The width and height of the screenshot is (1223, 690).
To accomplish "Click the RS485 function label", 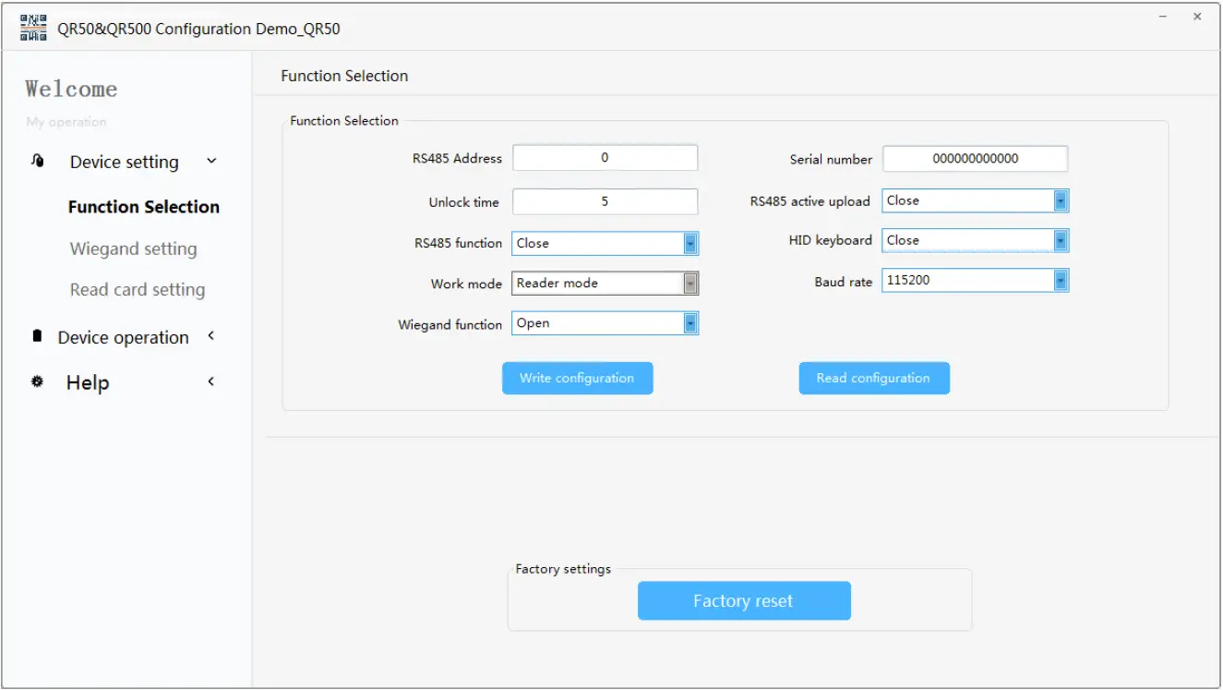I will 459,243.
